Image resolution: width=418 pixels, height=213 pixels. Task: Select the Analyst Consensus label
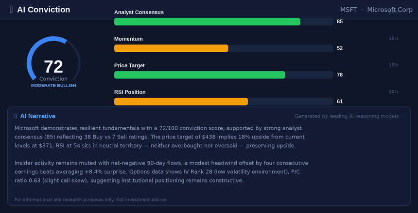click(139, 12)
